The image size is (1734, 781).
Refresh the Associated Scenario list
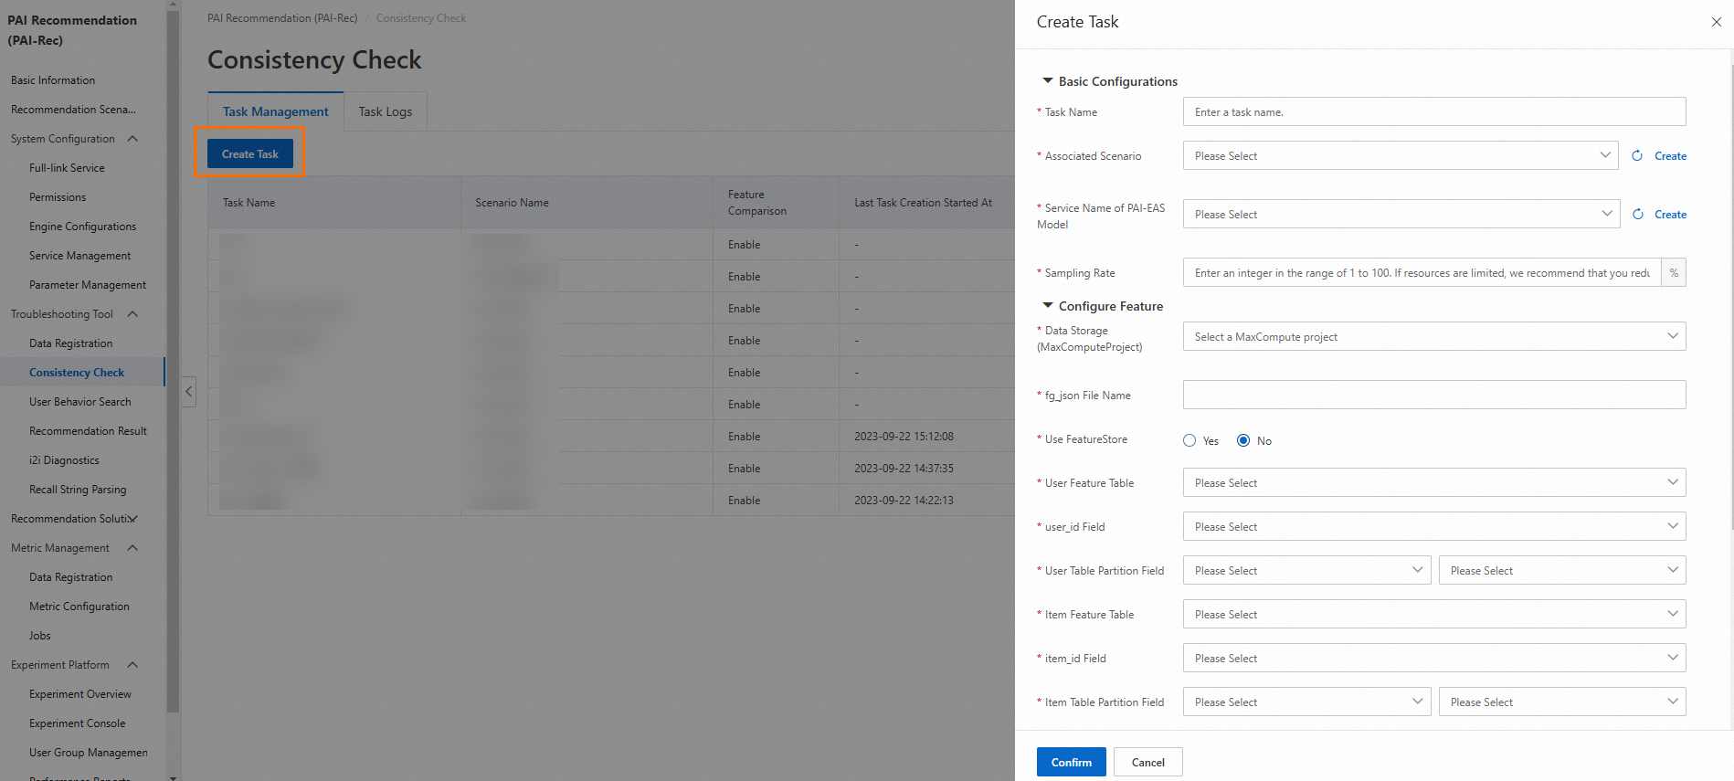pyautogui.click(x=1637, y=156)
